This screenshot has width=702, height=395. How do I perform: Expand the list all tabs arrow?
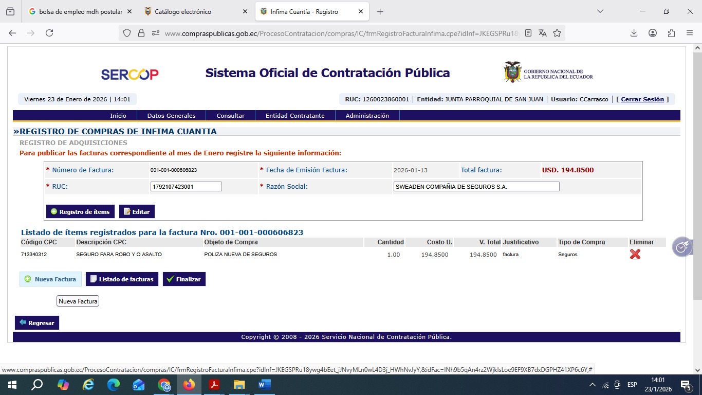point(600,11)
